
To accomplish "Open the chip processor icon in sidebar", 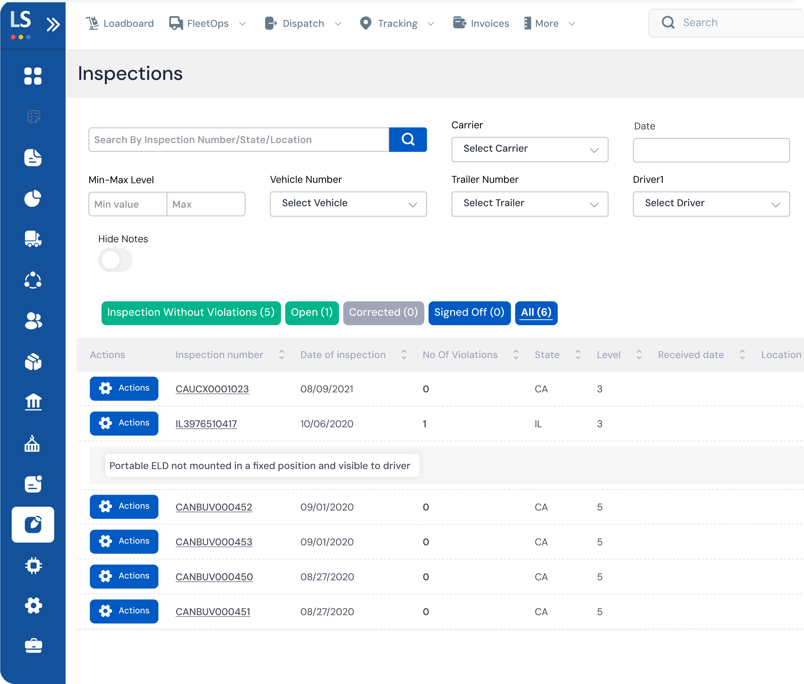I will click(33, 566).
